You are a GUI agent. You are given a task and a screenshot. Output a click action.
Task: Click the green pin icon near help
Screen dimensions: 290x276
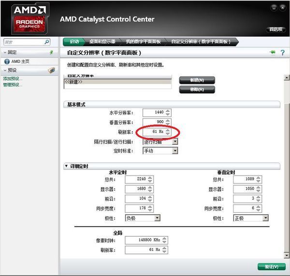(x=273, y=52)
